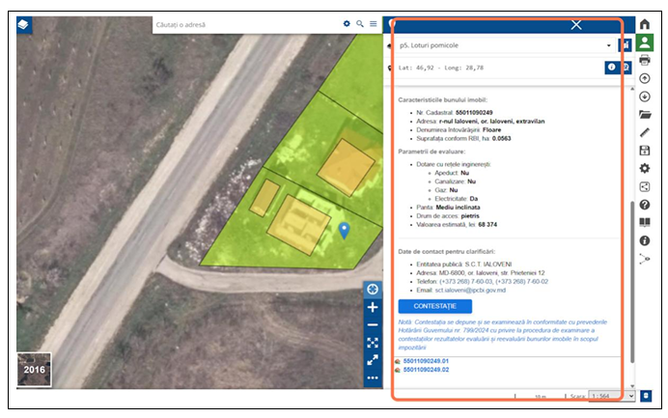Viewport: 668px width, 418px height.
Task: Center map on my location
Action: [373, 290]
